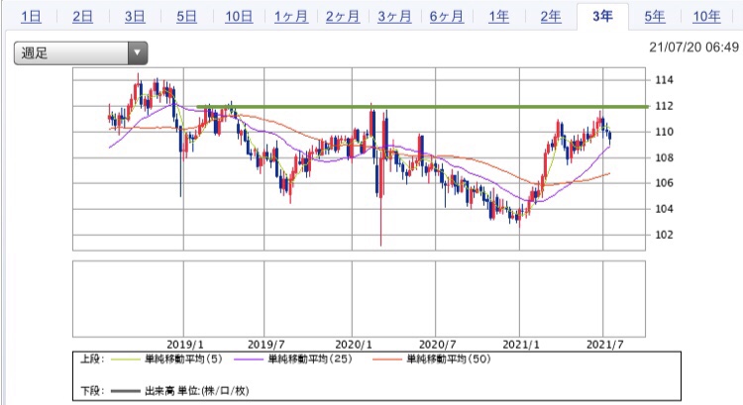
Task: Open the 3日 range tab
Action: [135, 17]
